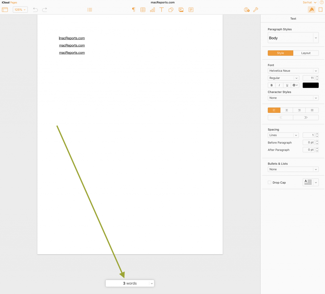325x294 pixels.
Task: Justify the text
Action: [x=312, y=110]
